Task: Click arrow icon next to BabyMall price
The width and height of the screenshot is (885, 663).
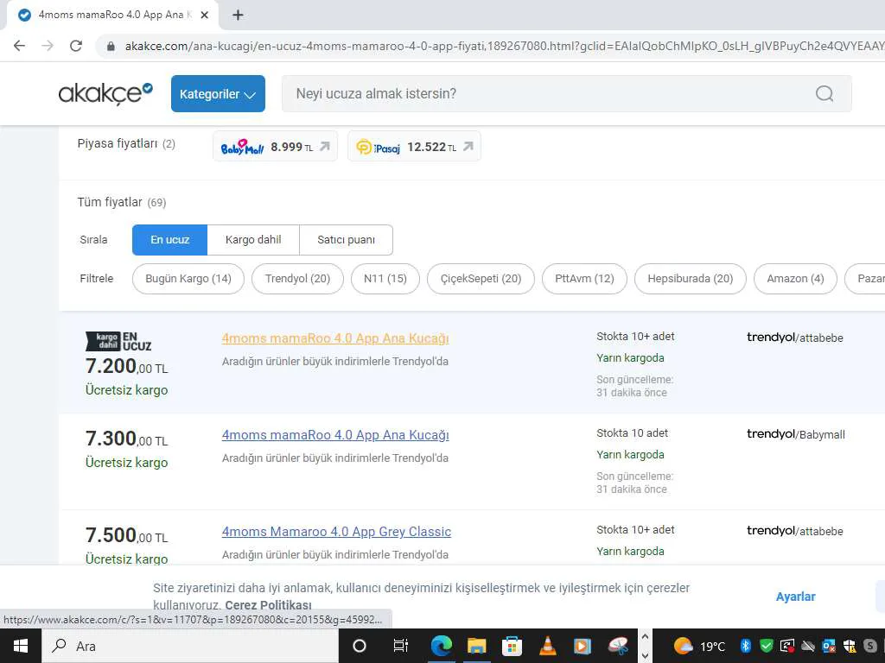Action: 325,147
